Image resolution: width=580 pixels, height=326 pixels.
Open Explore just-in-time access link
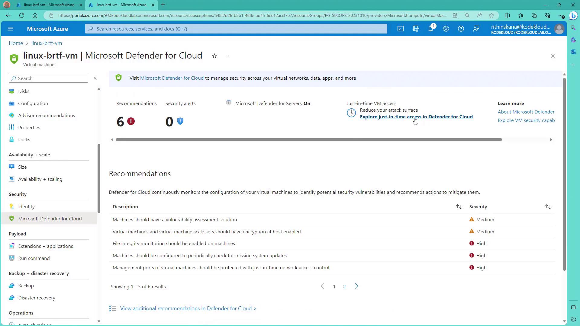click(x=416, y=117)
